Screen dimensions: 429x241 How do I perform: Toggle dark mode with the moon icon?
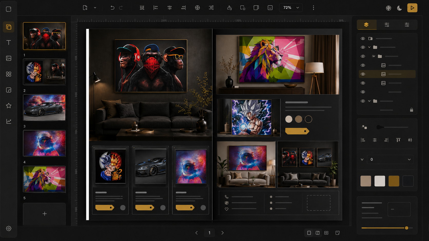(399, 8)
